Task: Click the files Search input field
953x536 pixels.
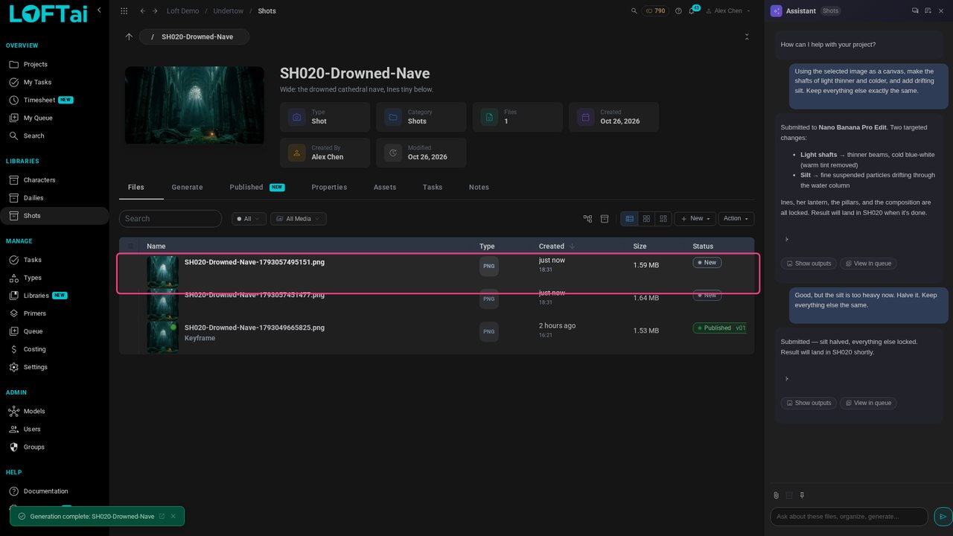Action: pyautogui.click(x=170, y=219)
